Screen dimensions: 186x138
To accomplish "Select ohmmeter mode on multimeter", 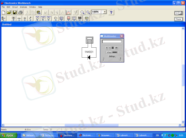I will point(113,48).
